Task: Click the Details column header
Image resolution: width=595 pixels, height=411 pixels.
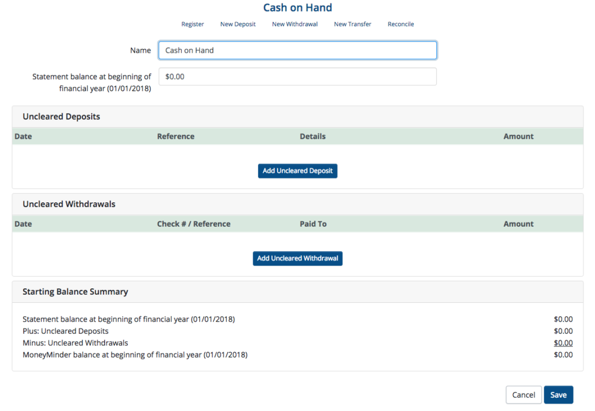Action: (x=313, y=137)
